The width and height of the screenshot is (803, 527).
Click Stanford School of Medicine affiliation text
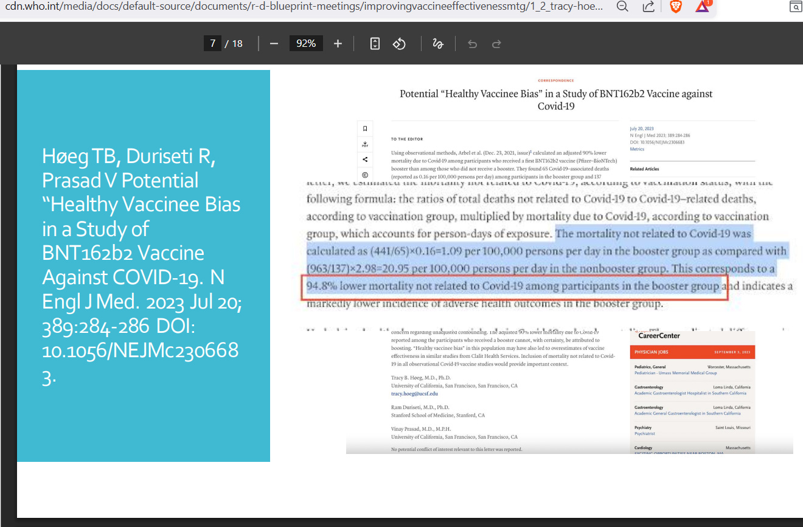[x=438, y=415]
